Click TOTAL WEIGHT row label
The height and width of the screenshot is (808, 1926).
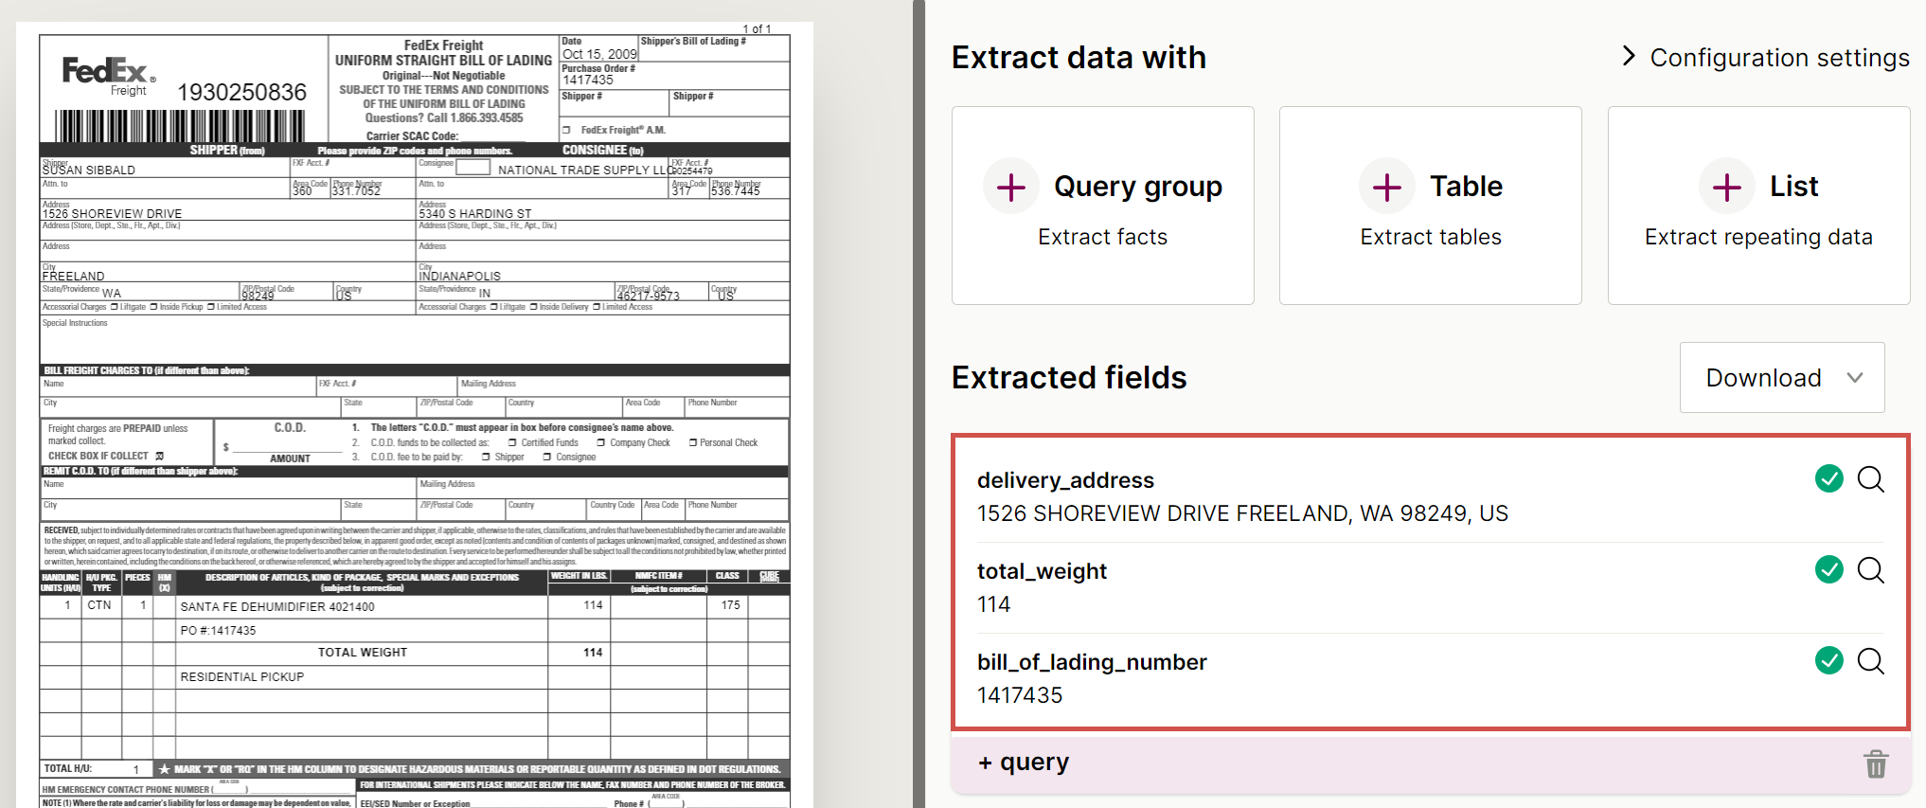tap(363, 653)
